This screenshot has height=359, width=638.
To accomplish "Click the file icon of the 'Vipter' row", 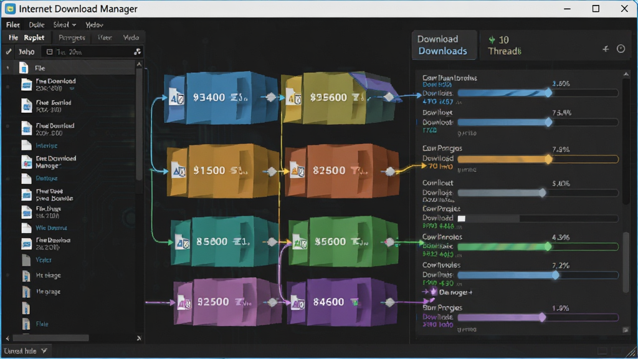I will click(x=26, y=260).
